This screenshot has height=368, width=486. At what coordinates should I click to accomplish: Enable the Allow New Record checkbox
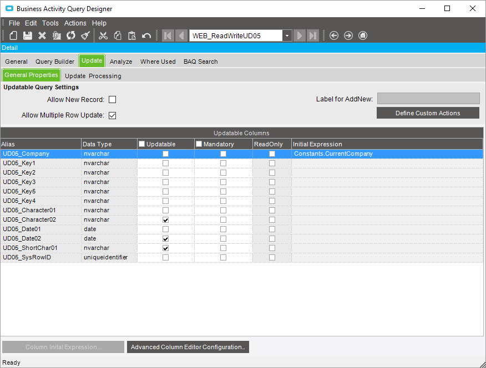112,100
